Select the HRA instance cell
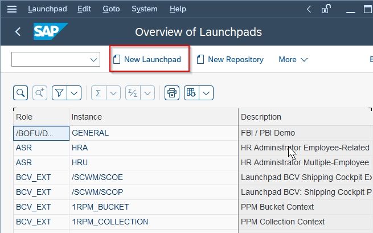This screenshot has width=373, height=233. pos(154,148)
